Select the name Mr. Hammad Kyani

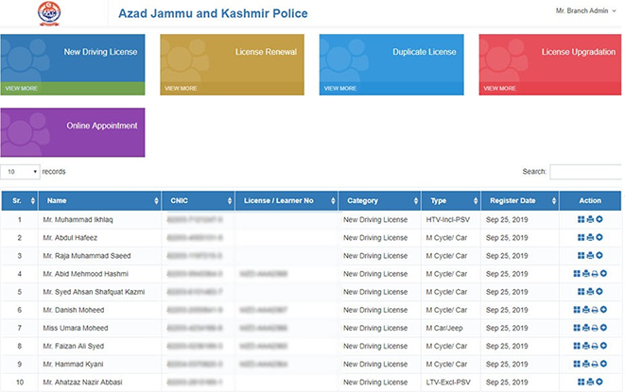(x=74, y=364)
